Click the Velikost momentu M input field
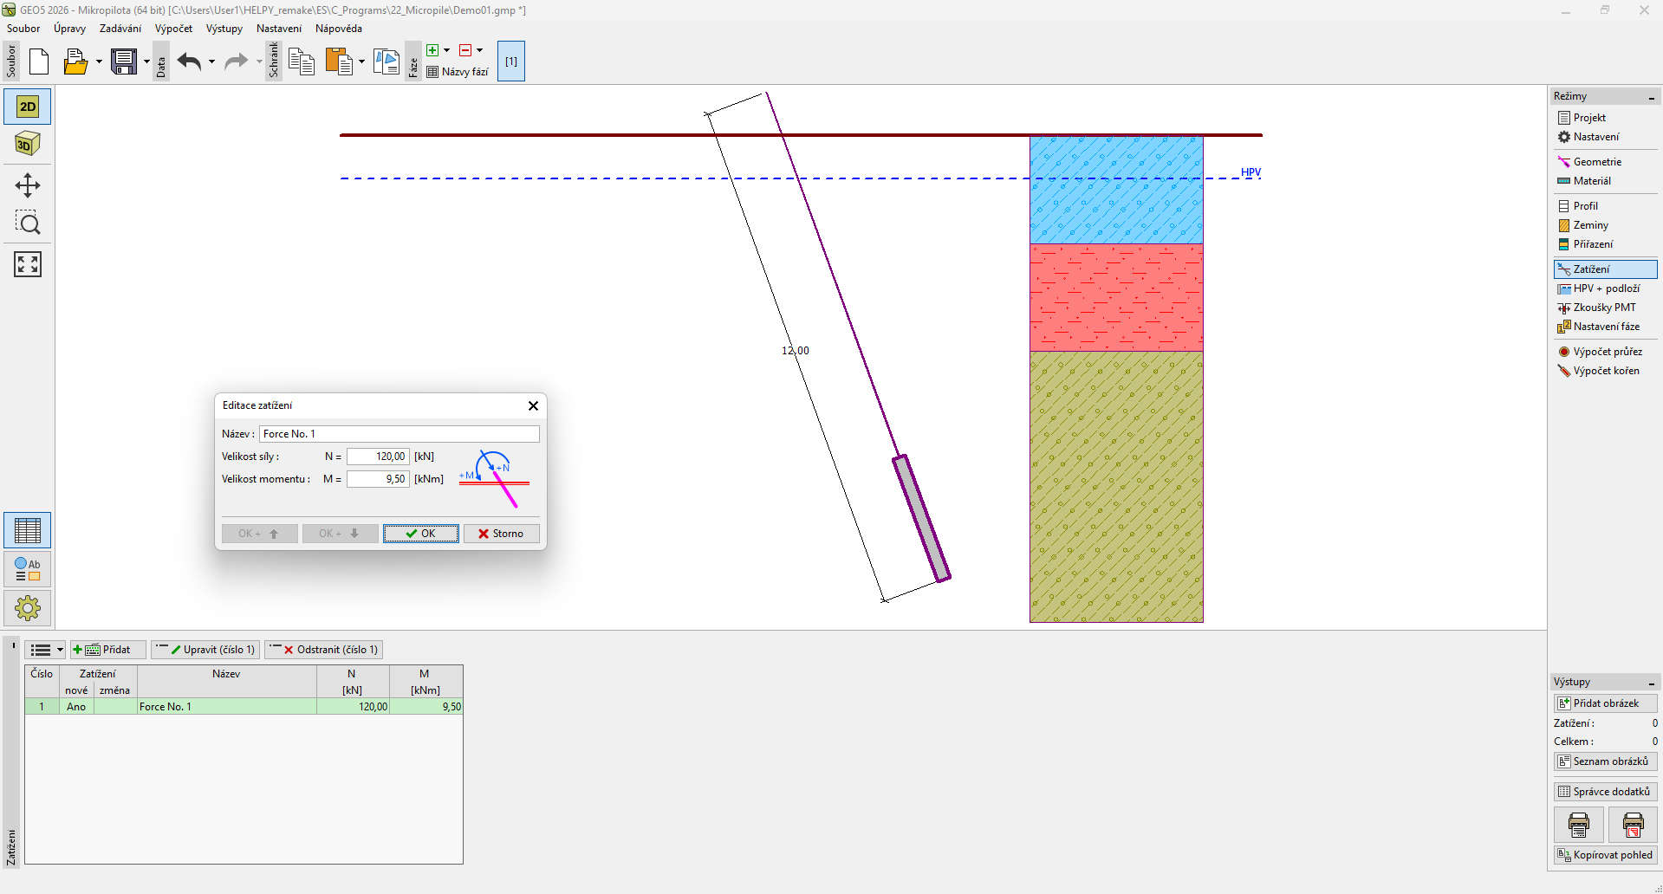The image size is (1663, 894). click(x=378, y=479)
